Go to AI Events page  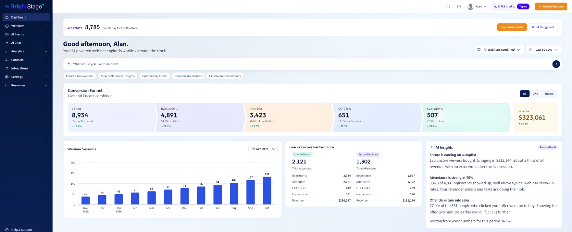tap(26, 34)
